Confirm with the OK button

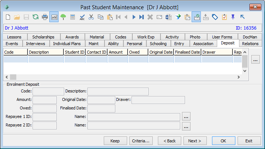tap(223, 141)
